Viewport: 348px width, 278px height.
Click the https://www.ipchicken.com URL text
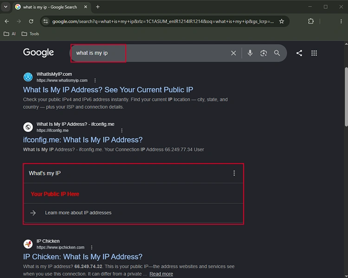click(60, 247)
